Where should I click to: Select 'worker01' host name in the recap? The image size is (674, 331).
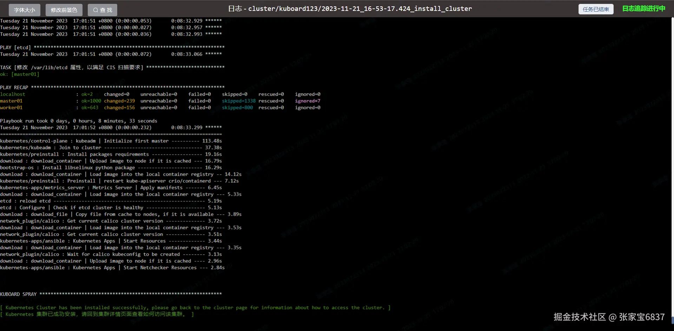click(x=11, y=108)
